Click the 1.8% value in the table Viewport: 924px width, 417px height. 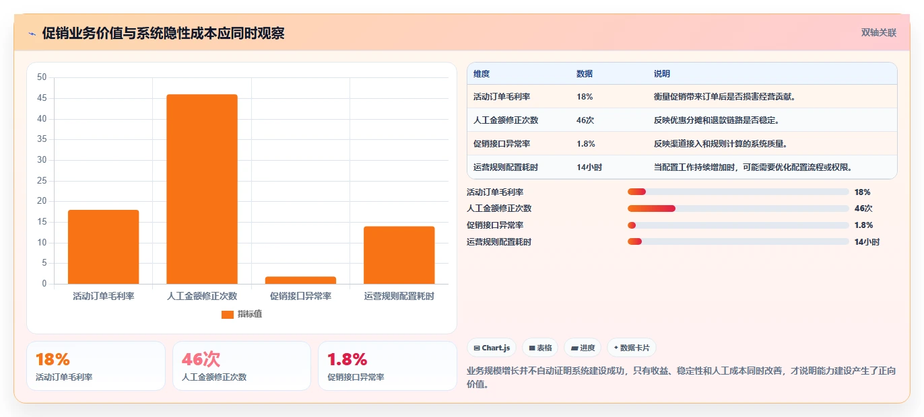[586, 144]
